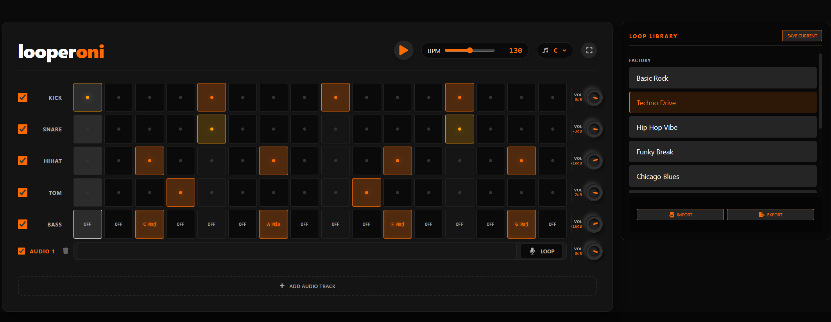Toggle SNARE step 5 active pad
831x322 pixels.
pos(211,129)
